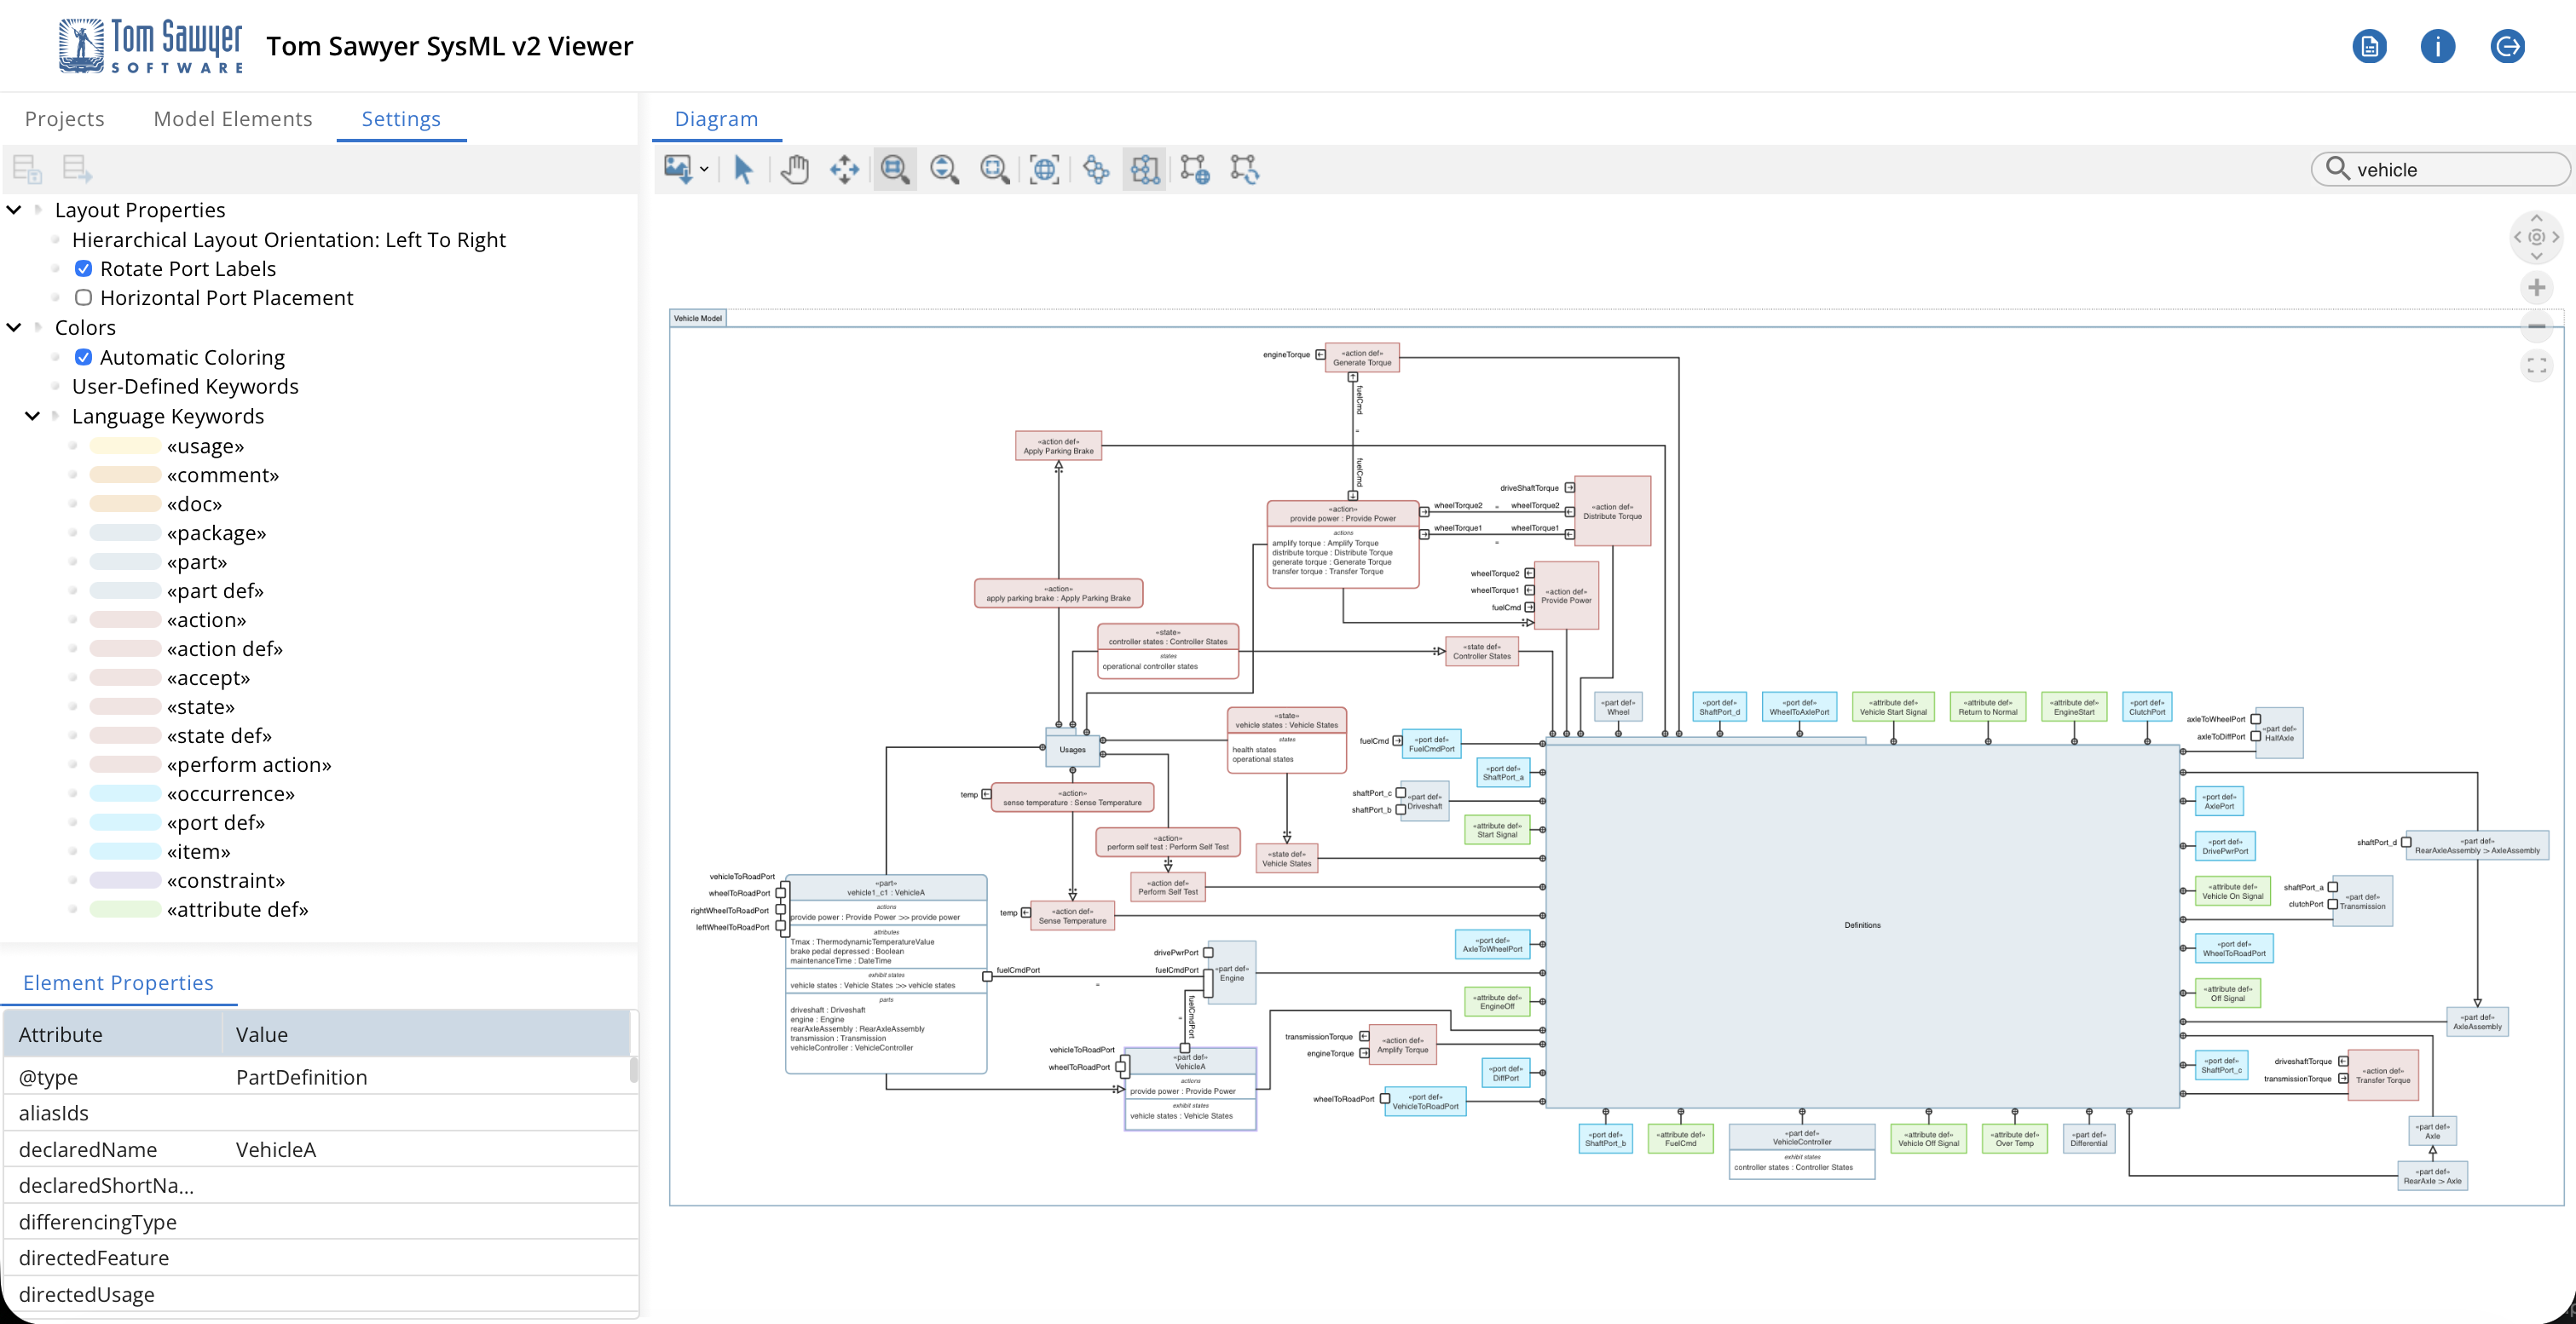Click the diagram zoom-in plus button
The image size is (2576, 1324).
2536,289
